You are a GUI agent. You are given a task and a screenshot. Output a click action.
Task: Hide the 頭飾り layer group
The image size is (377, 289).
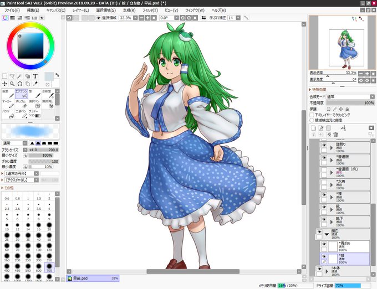[324, 145]
